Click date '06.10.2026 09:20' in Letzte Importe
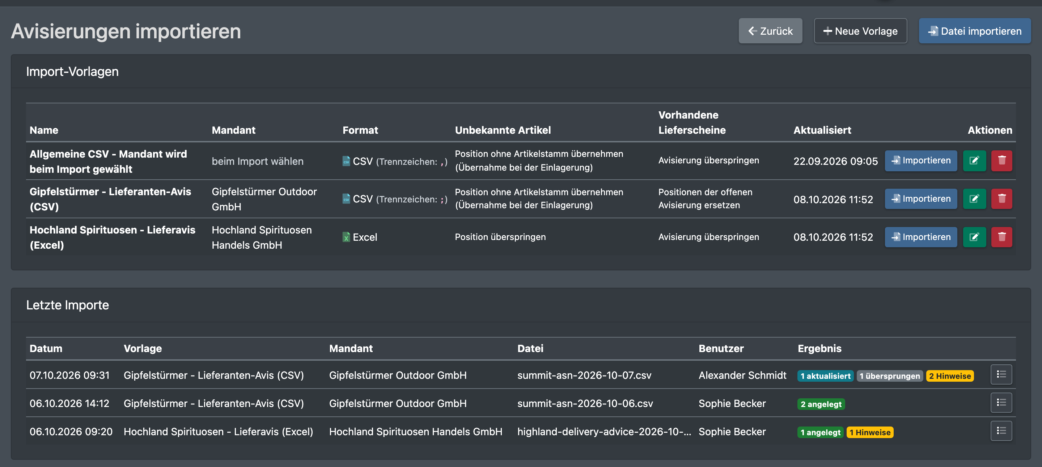This screenshot has height=467, width=1042. pyautogui.click(x=71, y=432)
